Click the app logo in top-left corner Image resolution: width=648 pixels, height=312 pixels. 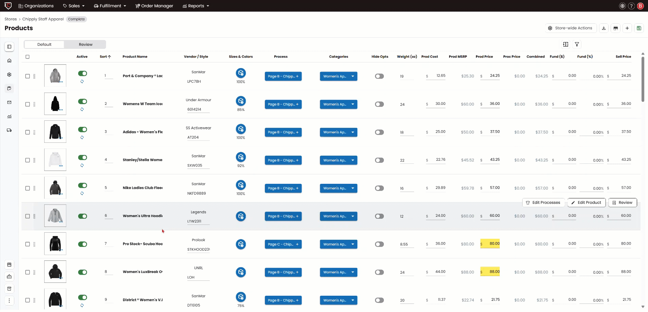(x=8, y=6)
